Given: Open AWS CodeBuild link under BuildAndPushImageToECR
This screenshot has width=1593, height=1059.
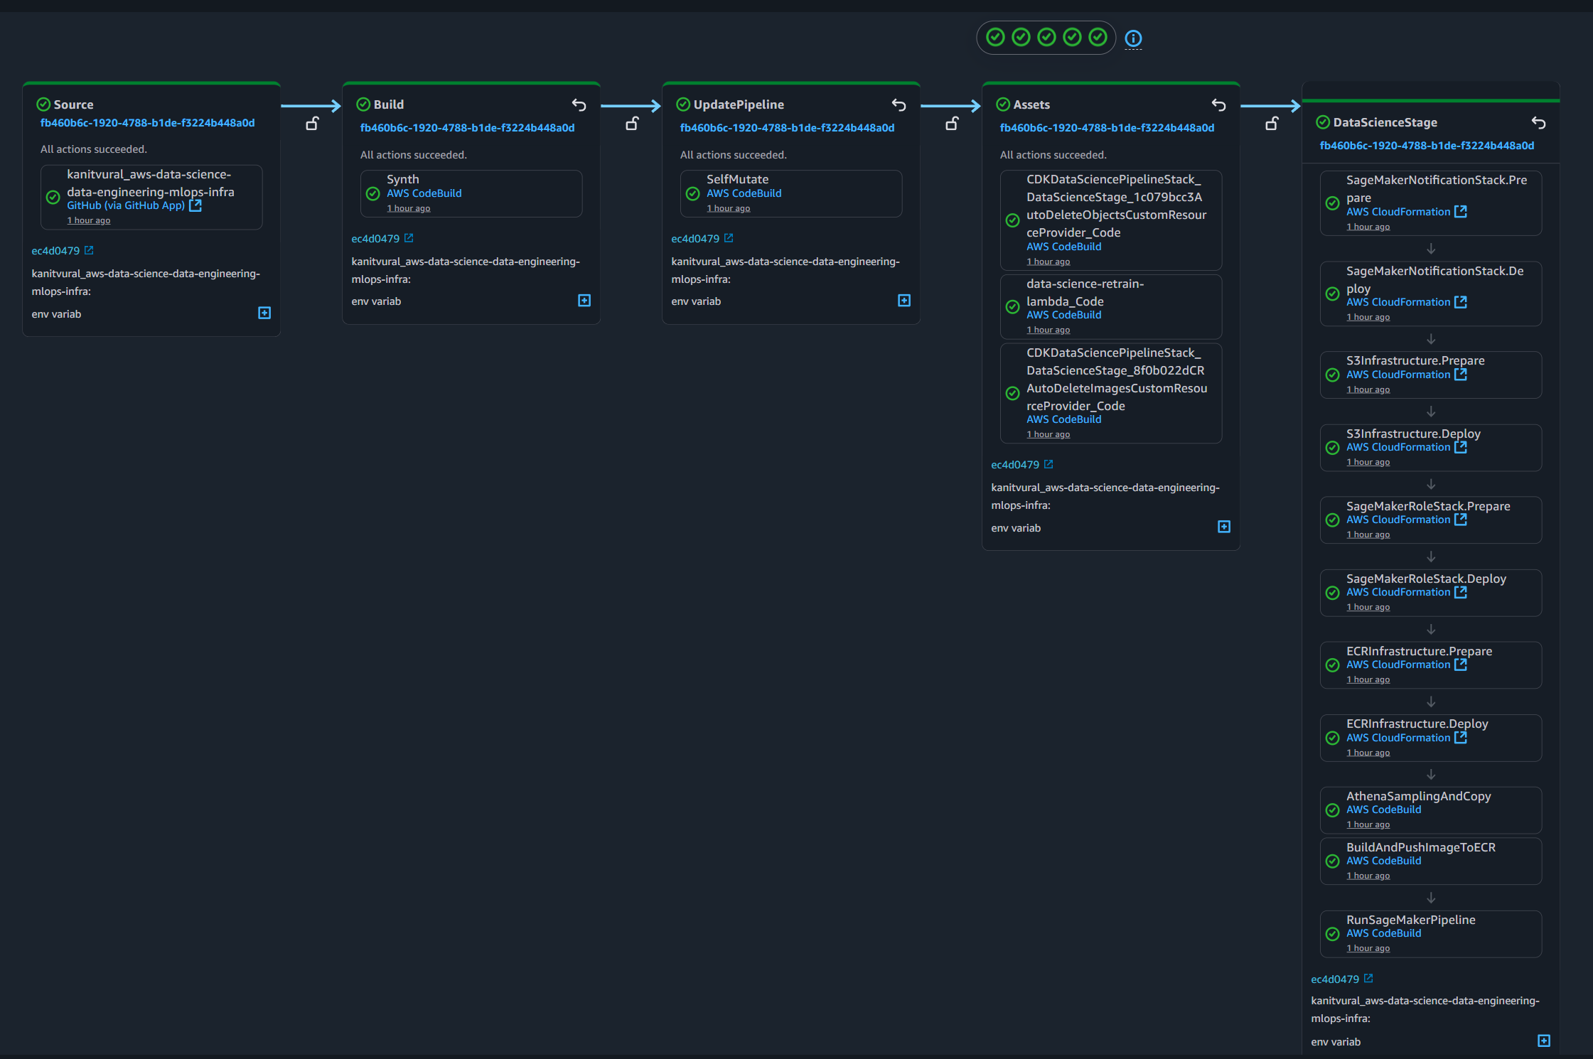Looking at the screenshot, I should pos(1383,861).
